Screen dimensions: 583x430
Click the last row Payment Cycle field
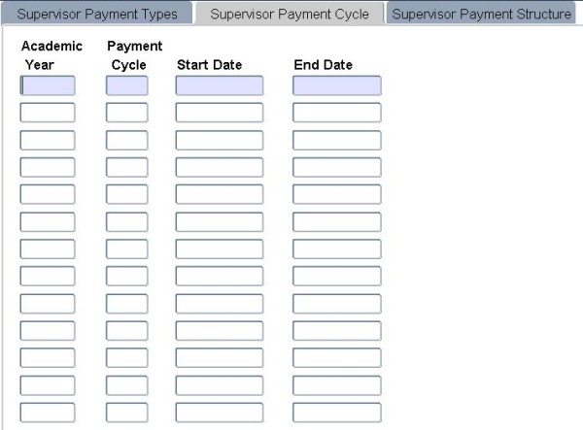pyautogui.click(x=127, y=413)
